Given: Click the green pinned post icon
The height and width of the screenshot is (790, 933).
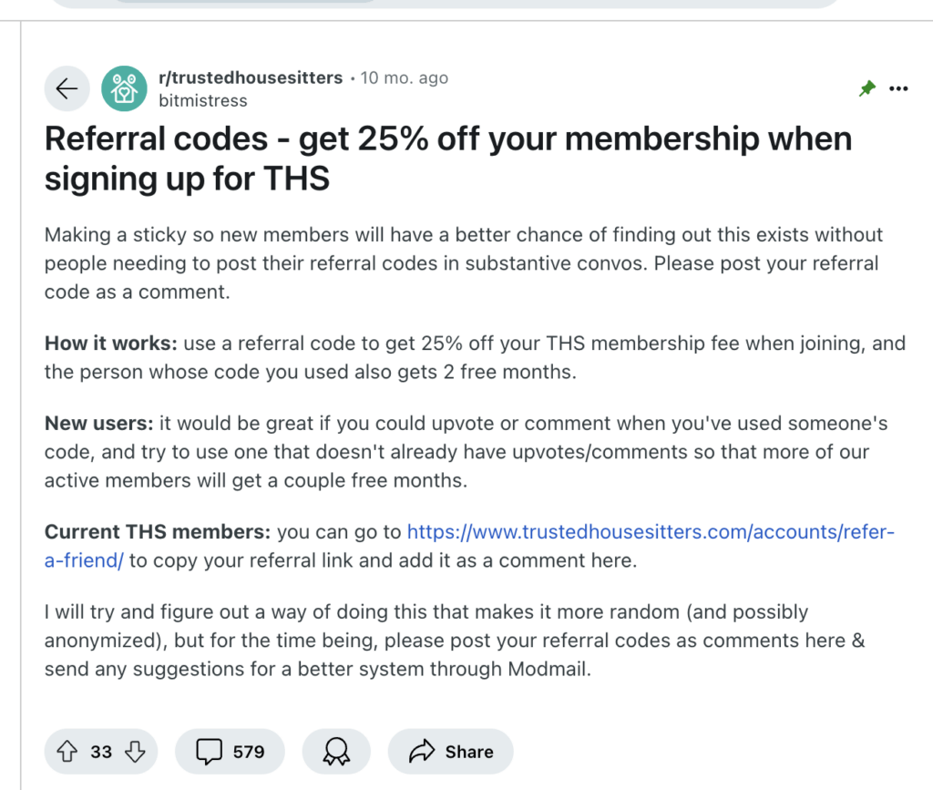Looking at the screenshot, I should (866, 88).
